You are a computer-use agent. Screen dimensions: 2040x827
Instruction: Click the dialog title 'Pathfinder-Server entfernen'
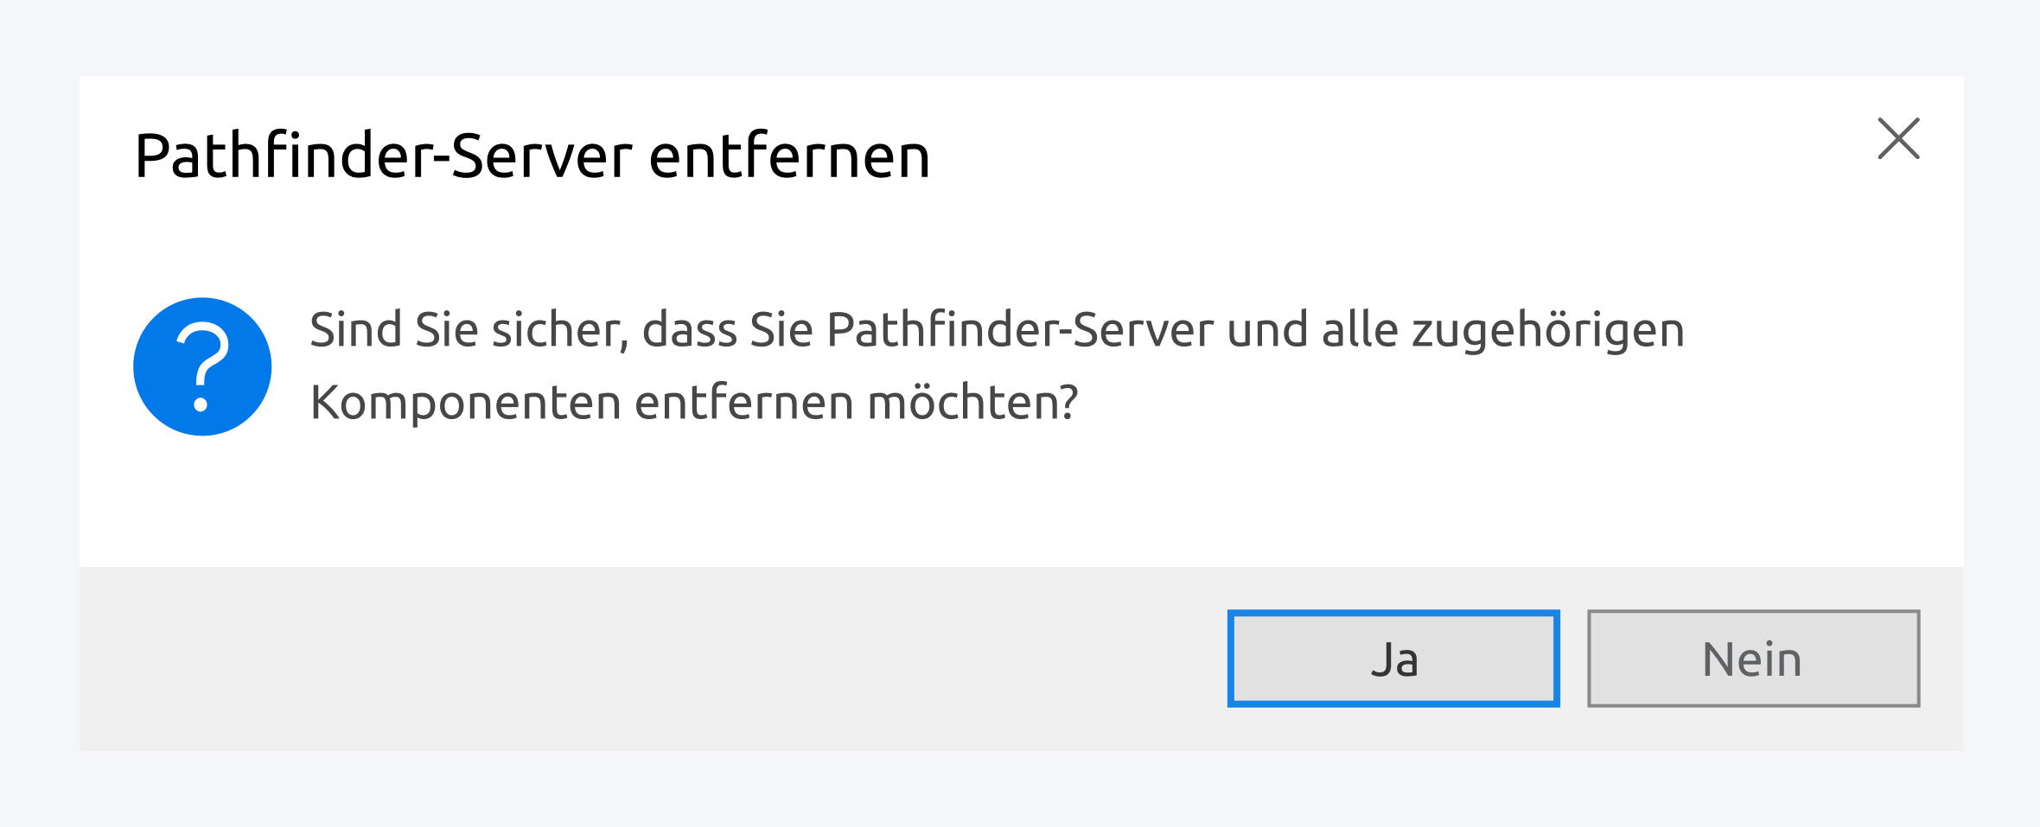532,156
